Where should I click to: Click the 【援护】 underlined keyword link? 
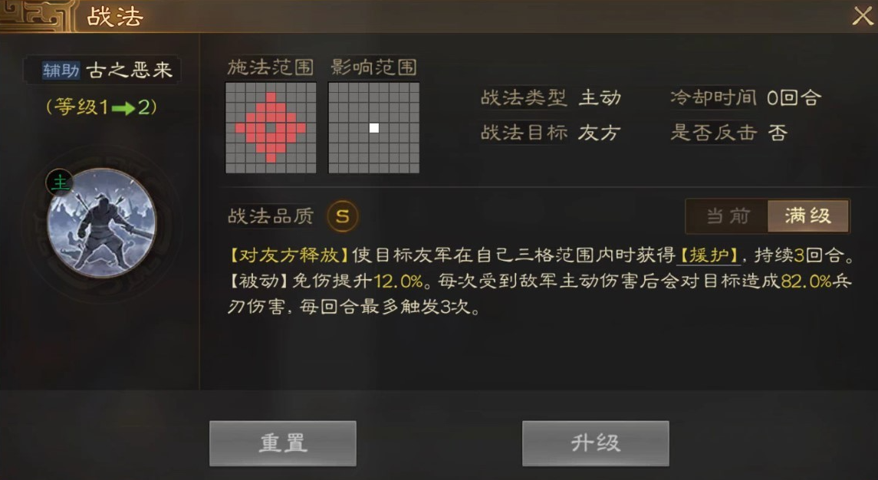(709, 255)
